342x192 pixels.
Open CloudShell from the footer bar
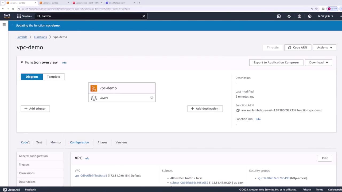click(11, 190)
